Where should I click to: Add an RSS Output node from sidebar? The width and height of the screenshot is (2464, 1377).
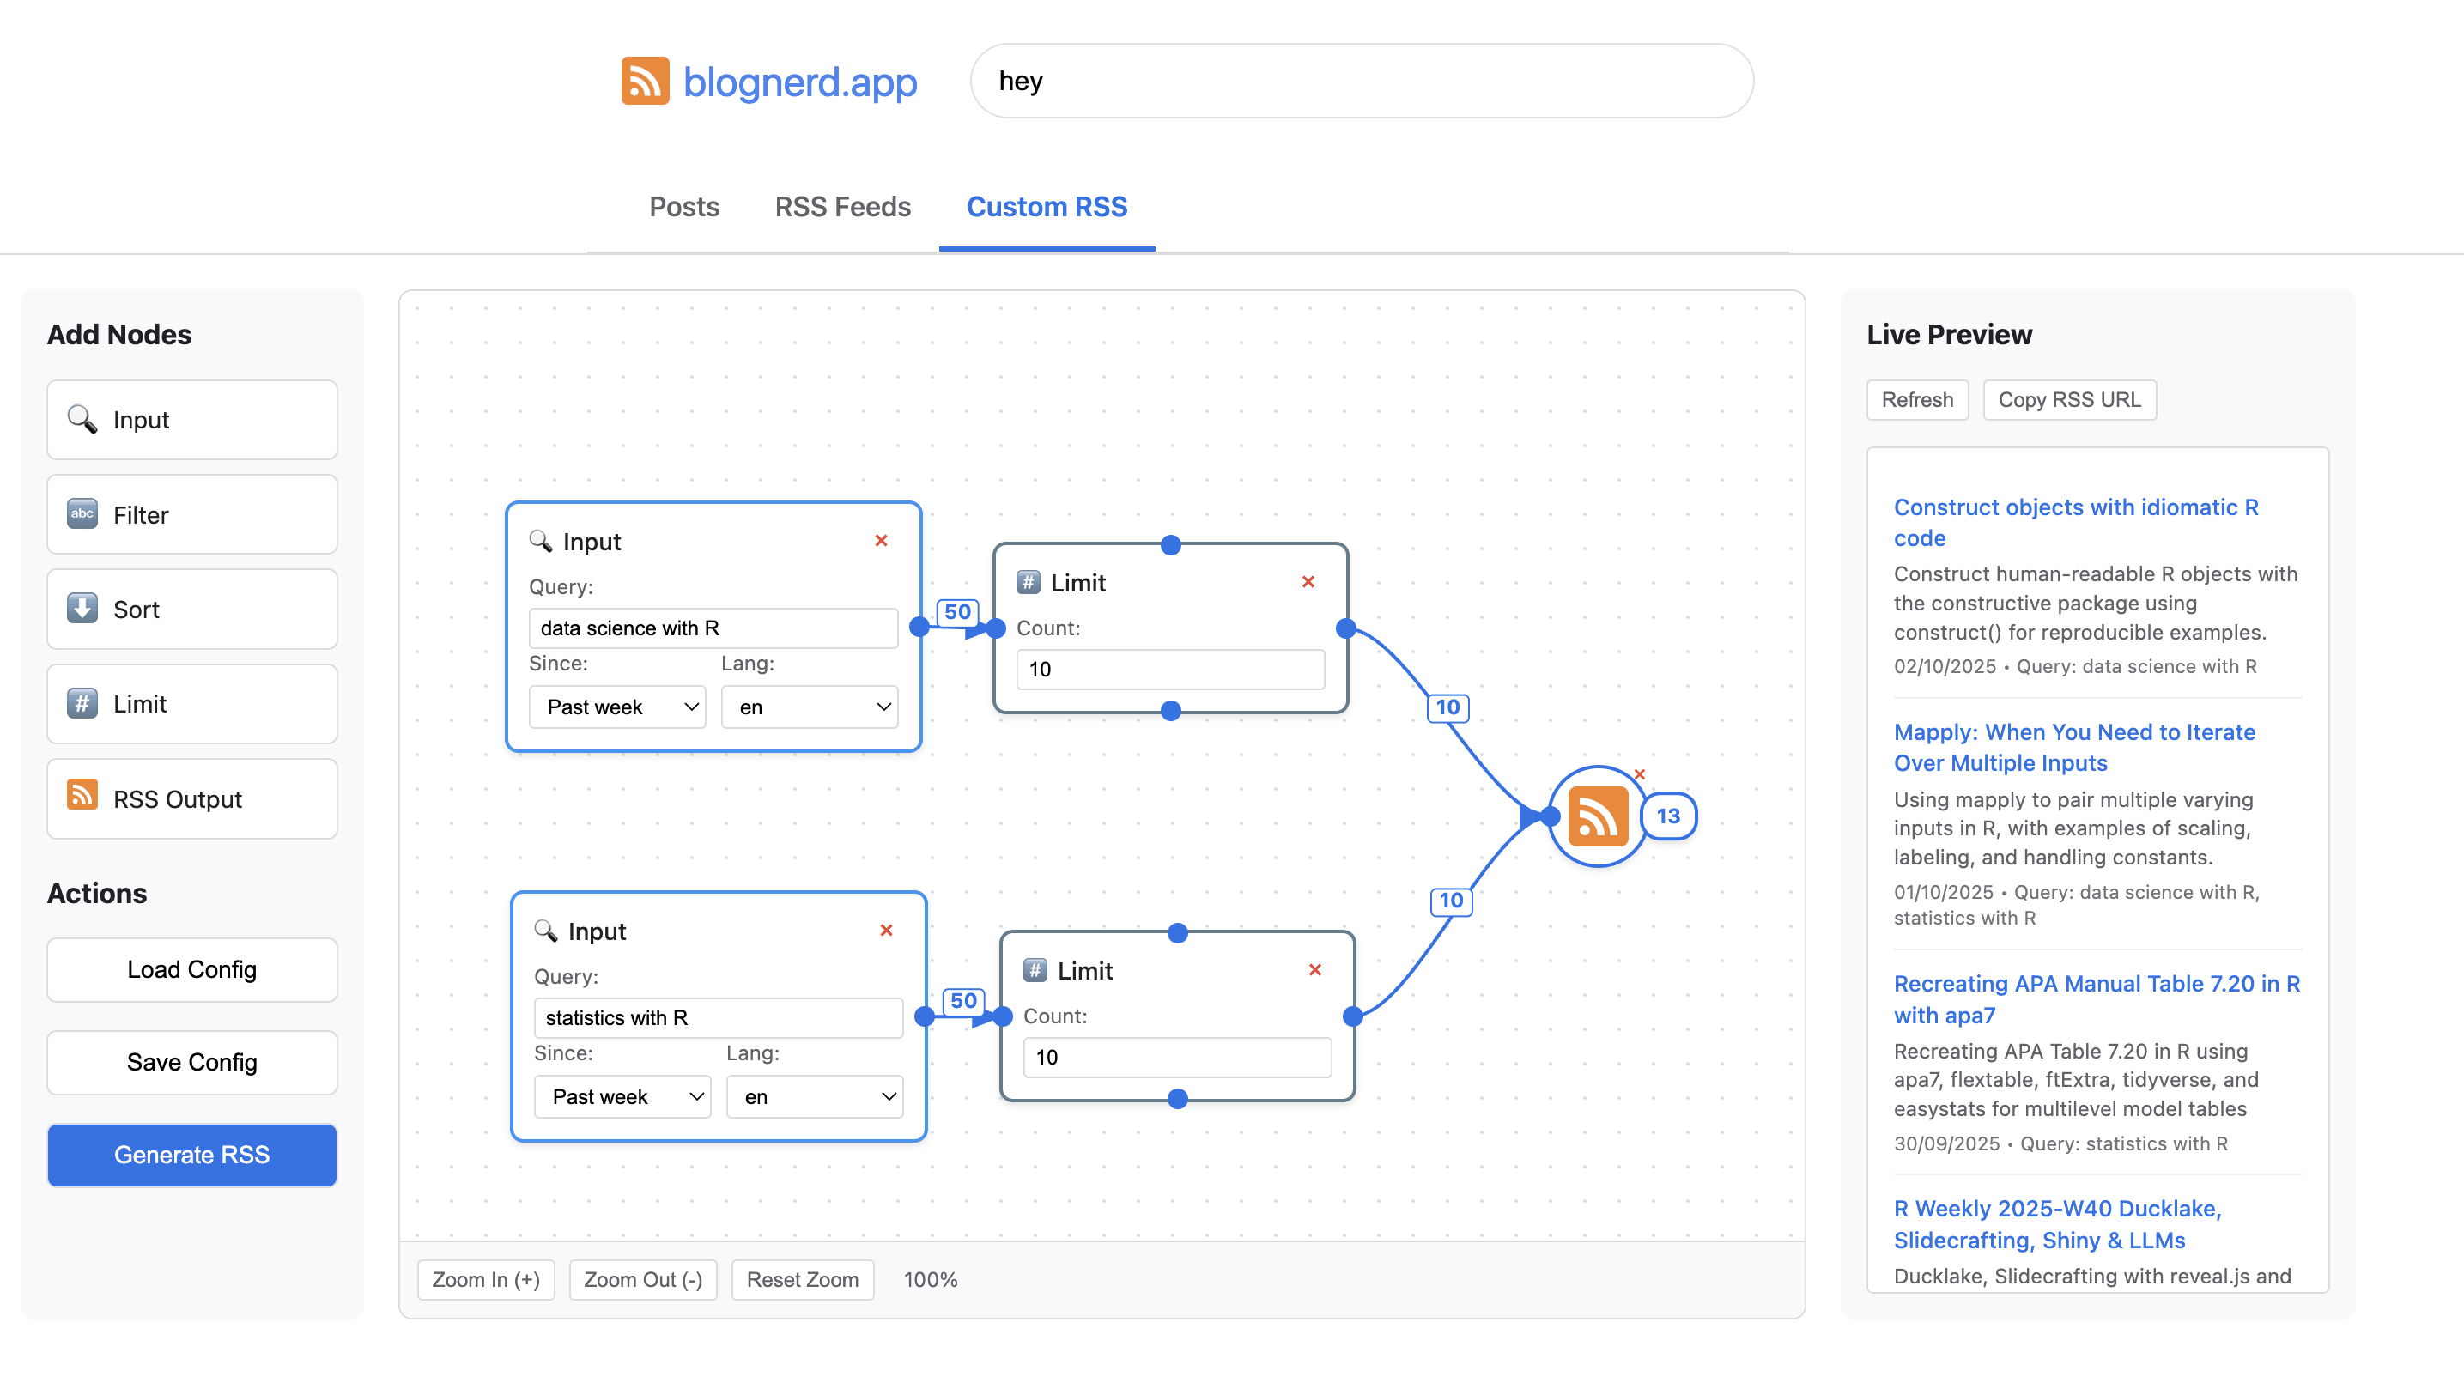point(192,798)
